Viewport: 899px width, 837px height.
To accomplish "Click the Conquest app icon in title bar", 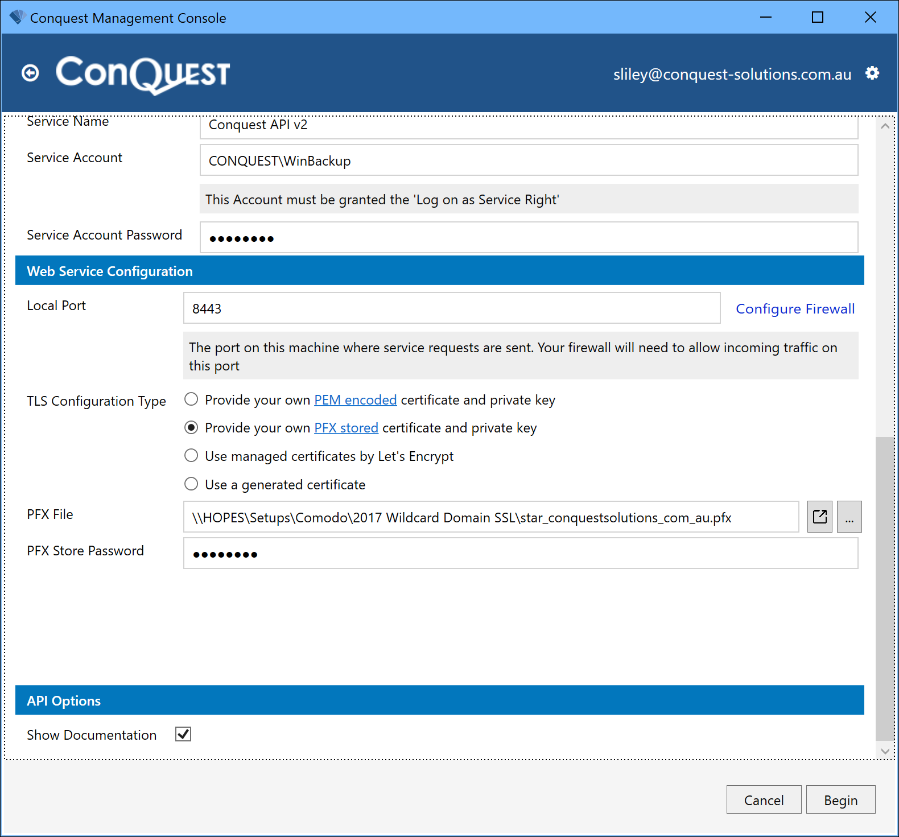I will coord(17,18).
